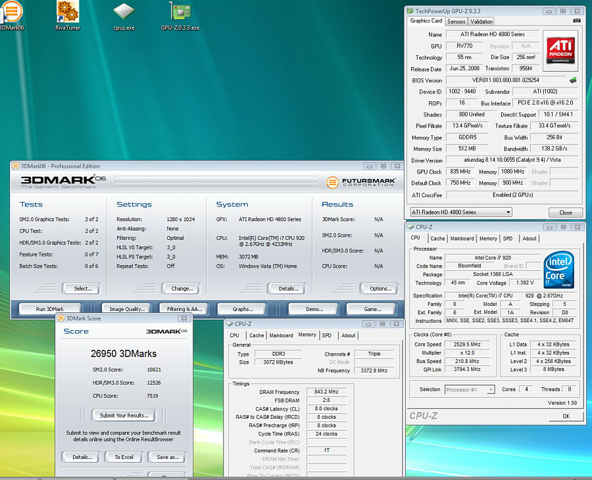This screenshot has width=592, height=480.
Task: Click the 3DMark Score window title icon
Action: [61, 318]
